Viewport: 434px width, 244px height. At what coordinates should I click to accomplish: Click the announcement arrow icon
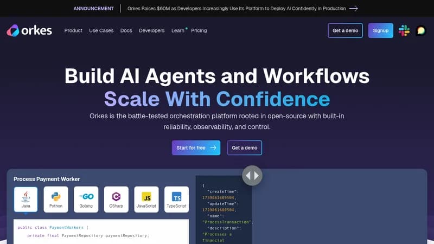(354, 9)
